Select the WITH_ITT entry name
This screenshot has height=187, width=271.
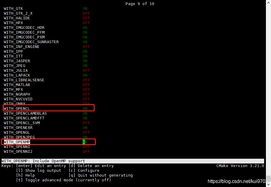(13, 56)
